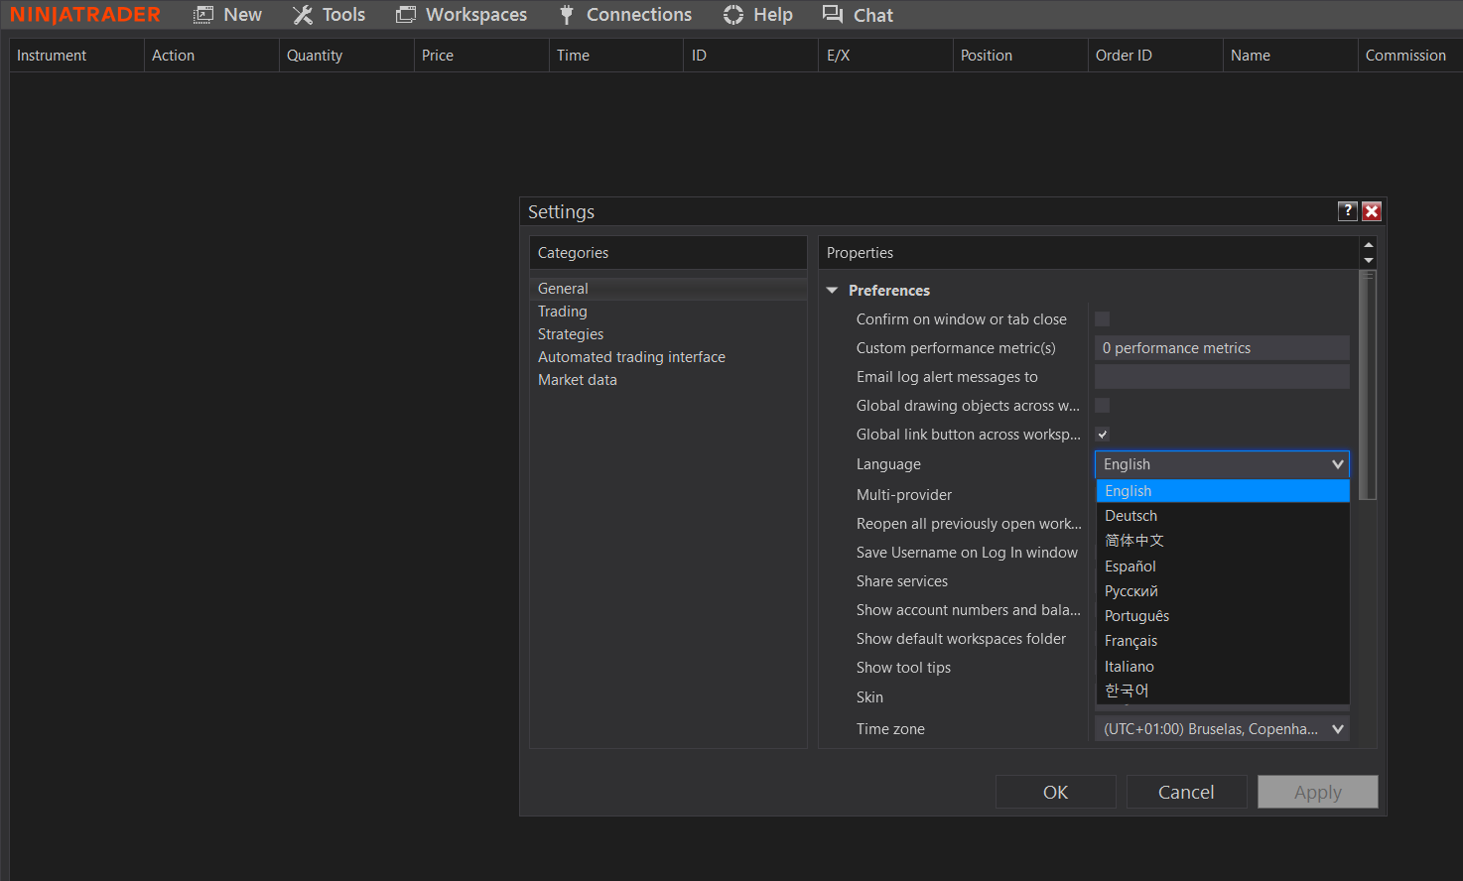Click the Cancel button
1463x881 pixels.
point(1185,792)
